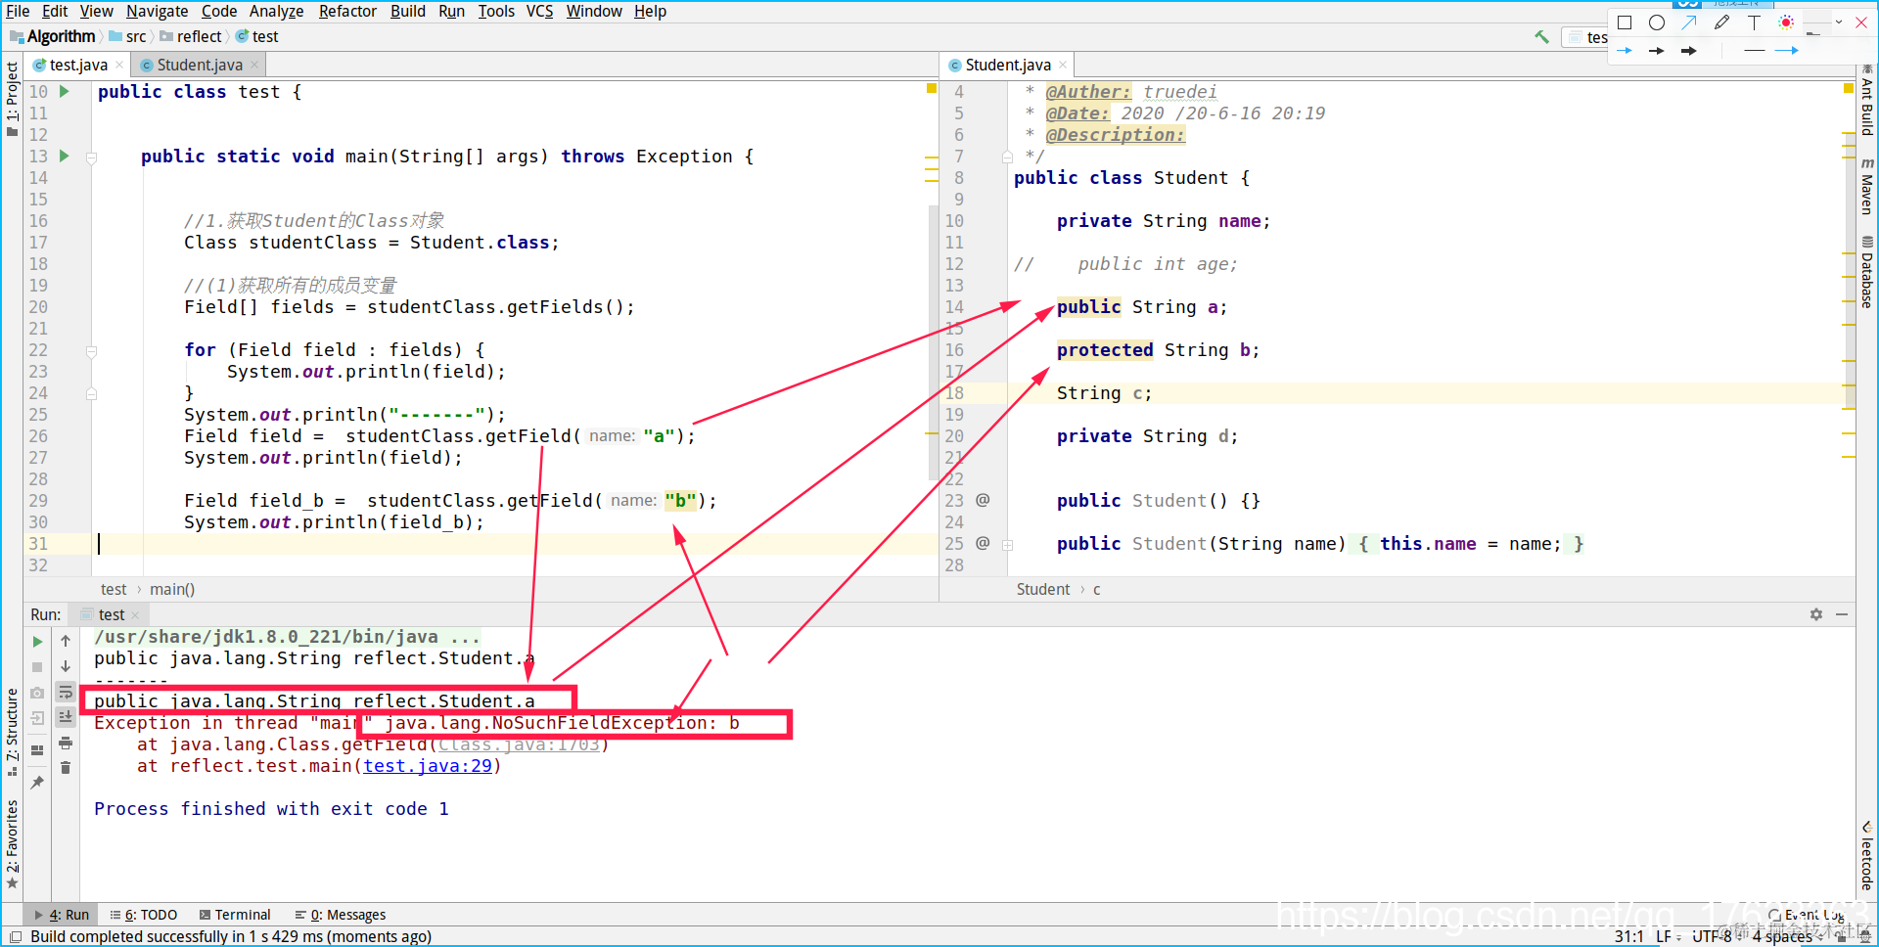Open the test.java:29 stack trace link
This screenshot has width=1879, height=947.
428,766
